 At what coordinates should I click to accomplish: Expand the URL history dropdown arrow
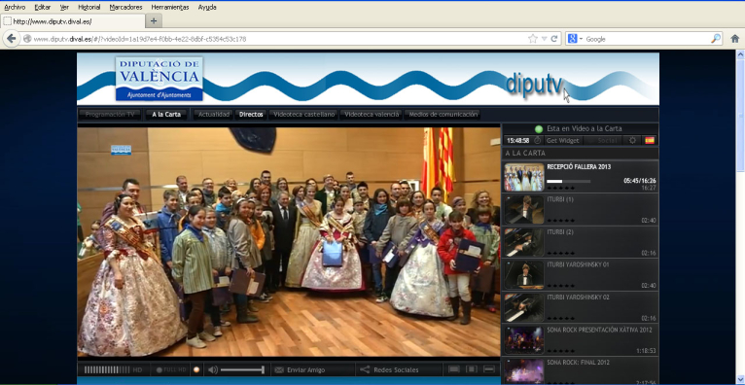point(544,39)
